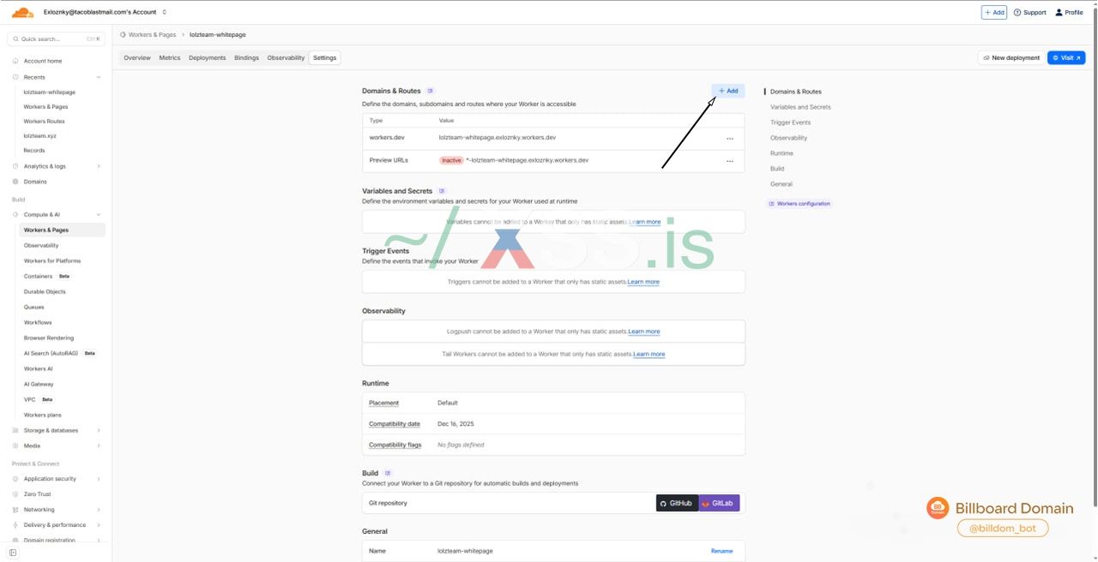
Task: Collapse the Recents section in sidebar
Action: [x=99, y=77]
